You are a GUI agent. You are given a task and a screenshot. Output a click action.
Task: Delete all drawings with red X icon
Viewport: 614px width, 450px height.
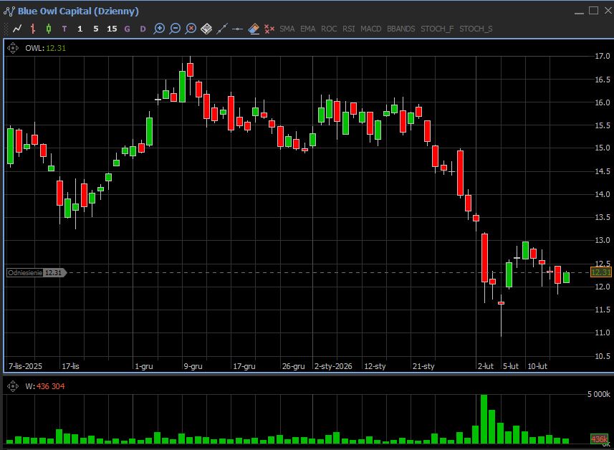click(269, 29)
